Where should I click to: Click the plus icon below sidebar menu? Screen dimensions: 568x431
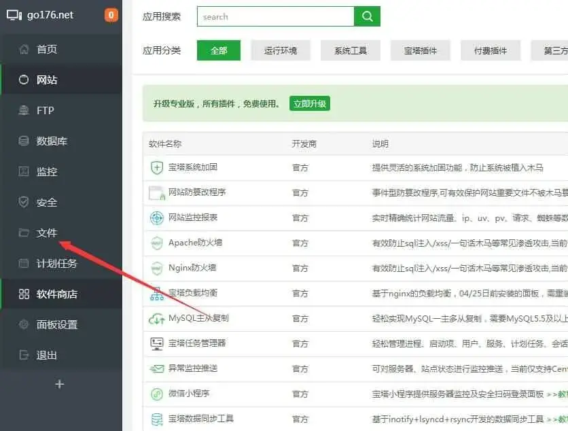pos(60,384)
